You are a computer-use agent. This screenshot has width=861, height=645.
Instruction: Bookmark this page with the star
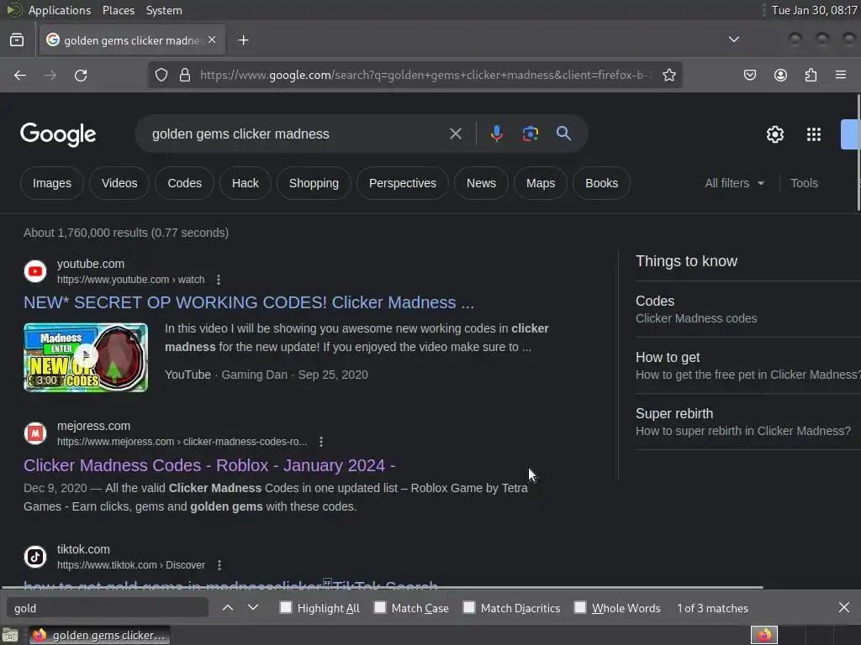coord(668,75)
